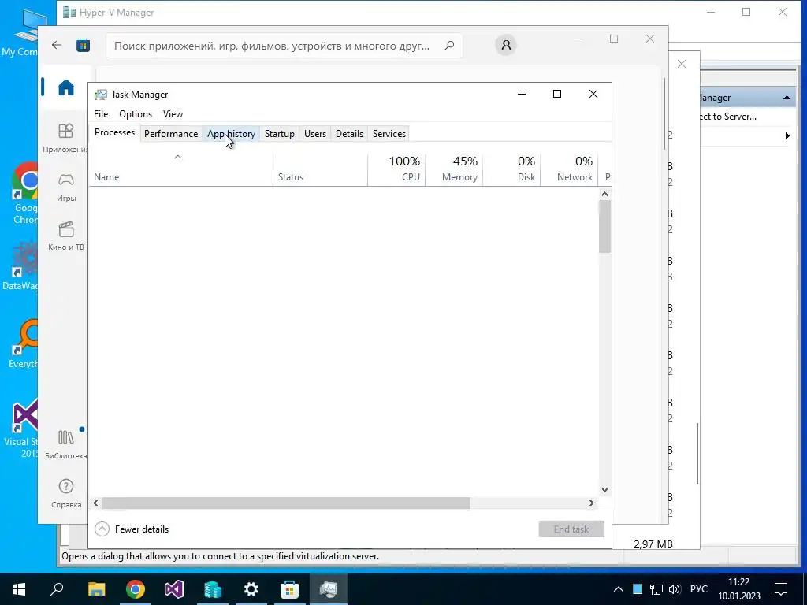Image resolution: width=807 pixels, height=605 pixels.
Task: Switch input language РУС
Action: [698, 589]
